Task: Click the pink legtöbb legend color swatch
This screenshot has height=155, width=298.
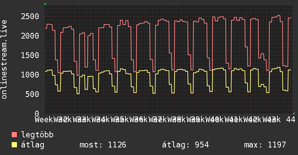Action: (14, 135)
